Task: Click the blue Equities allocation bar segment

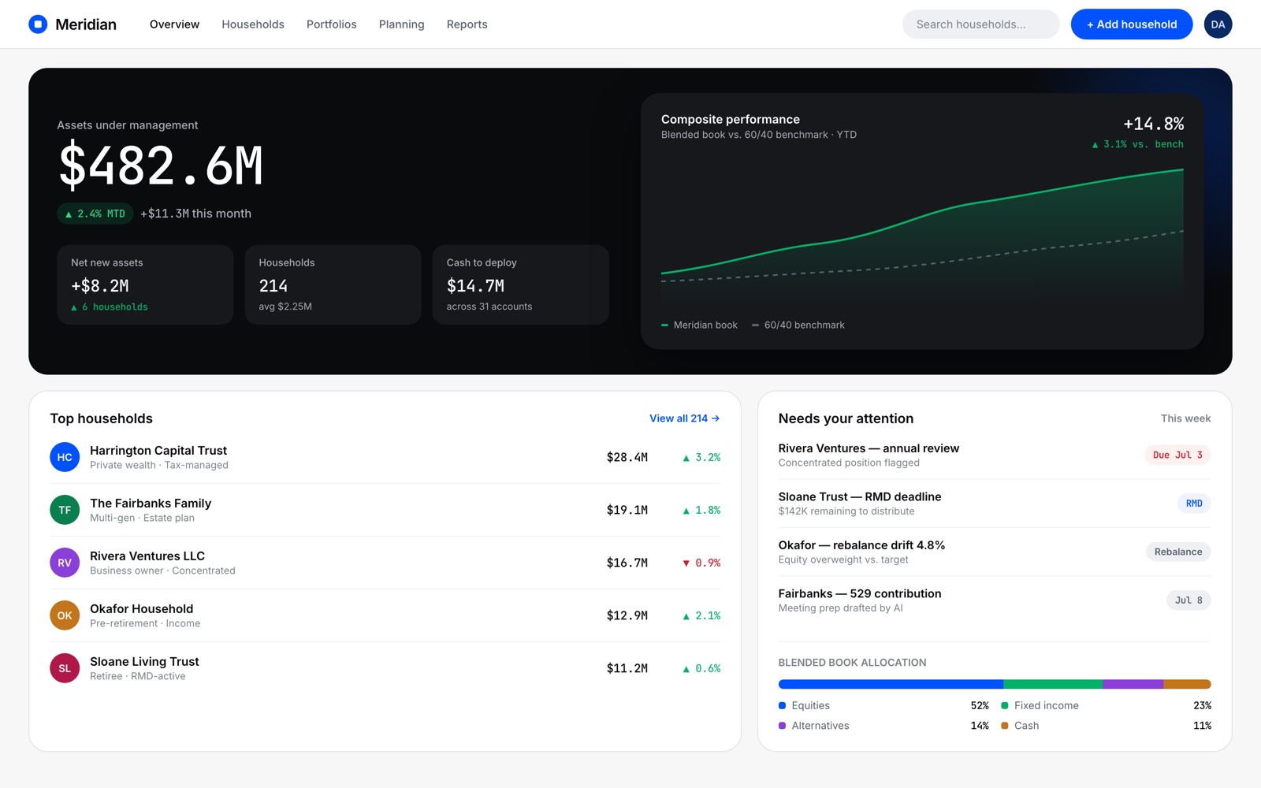Action: click(891, 684)
